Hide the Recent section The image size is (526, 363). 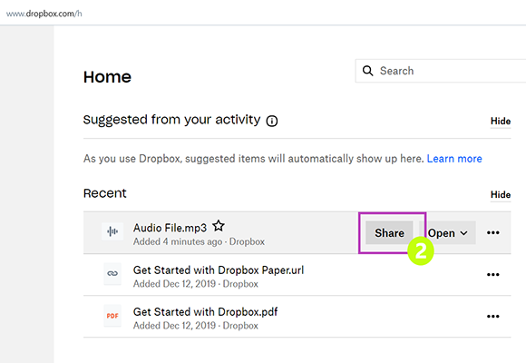[x=501, y=195]
